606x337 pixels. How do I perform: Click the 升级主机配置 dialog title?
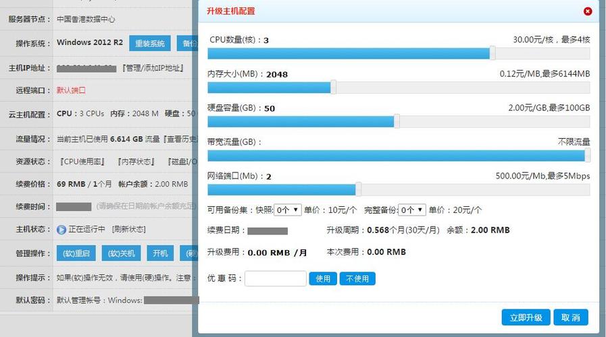point(231,11)
